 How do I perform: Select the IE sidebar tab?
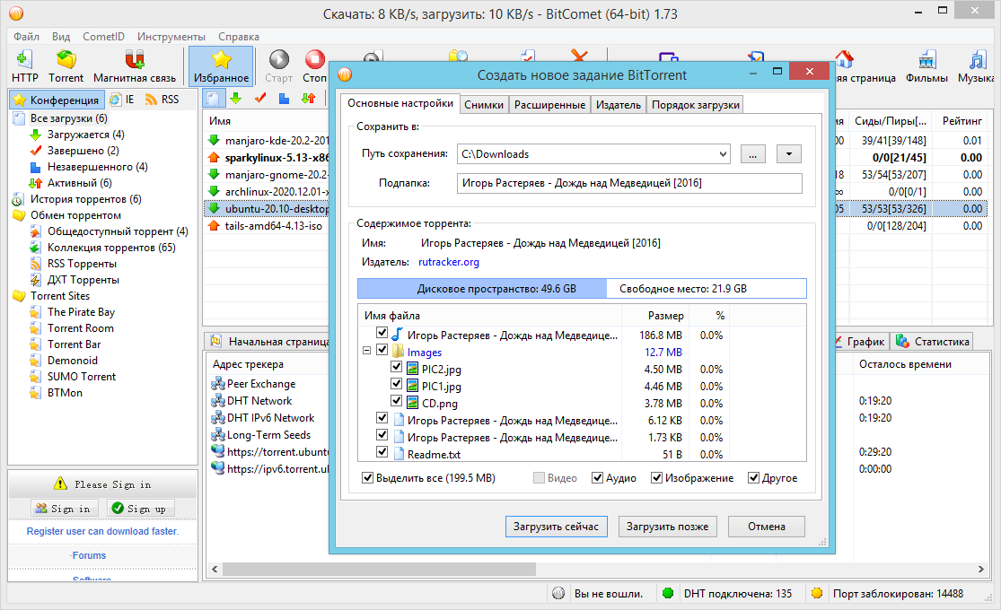click(x=122, y=100)
